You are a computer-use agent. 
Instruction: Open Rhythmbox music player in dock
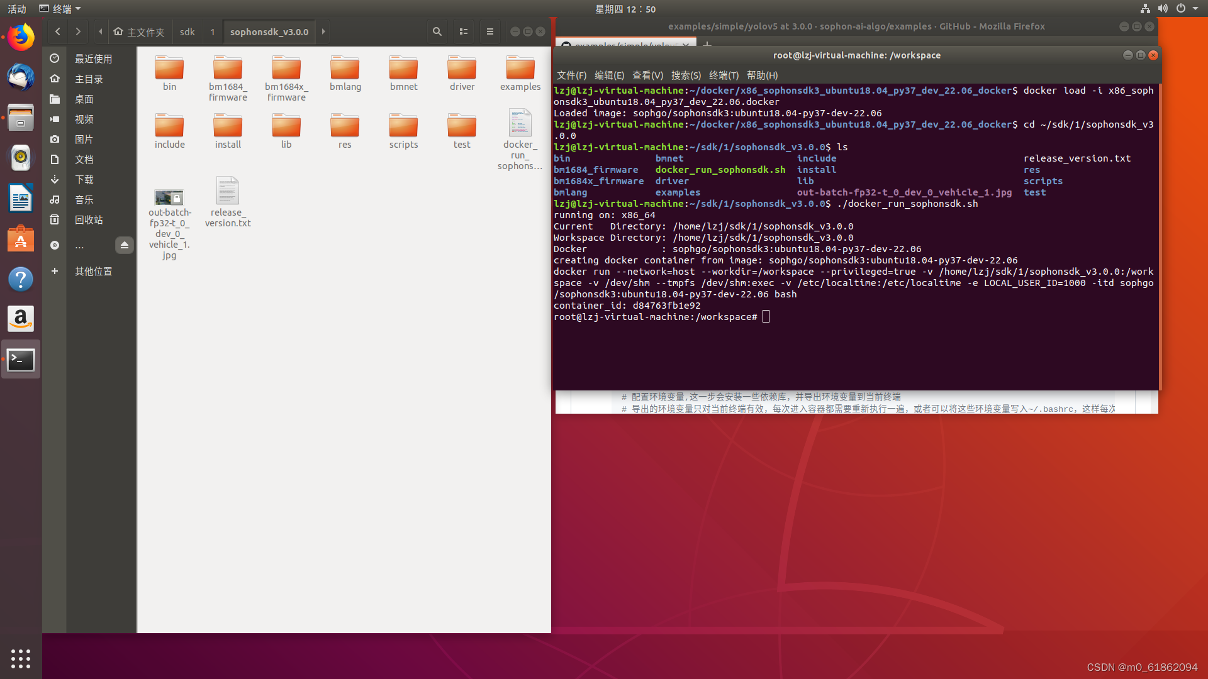click(21, 158)
